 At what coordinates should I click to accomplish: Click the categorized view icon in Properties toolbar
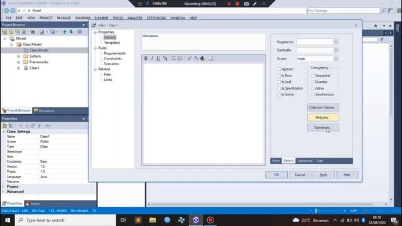coord(4,126)
